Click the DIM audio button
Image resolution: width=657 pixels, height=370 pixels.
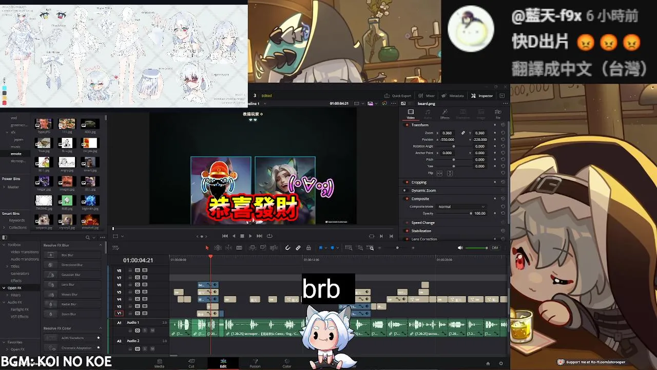pyautogui.click(x=495, y=248)
